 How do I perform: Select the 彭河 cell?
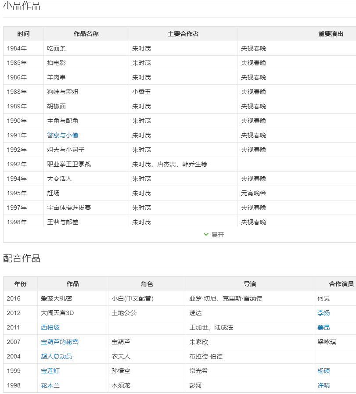(x=250, y=386)
